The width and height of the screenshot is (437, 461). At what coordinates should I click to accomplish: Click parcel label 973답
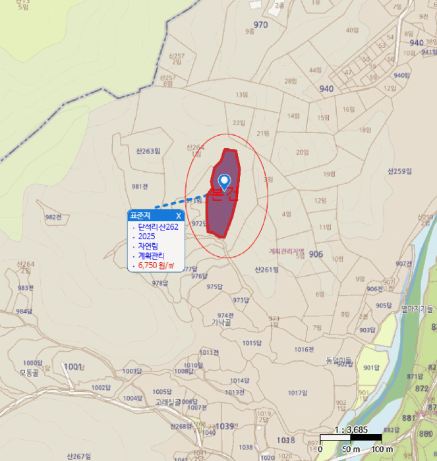241,300
